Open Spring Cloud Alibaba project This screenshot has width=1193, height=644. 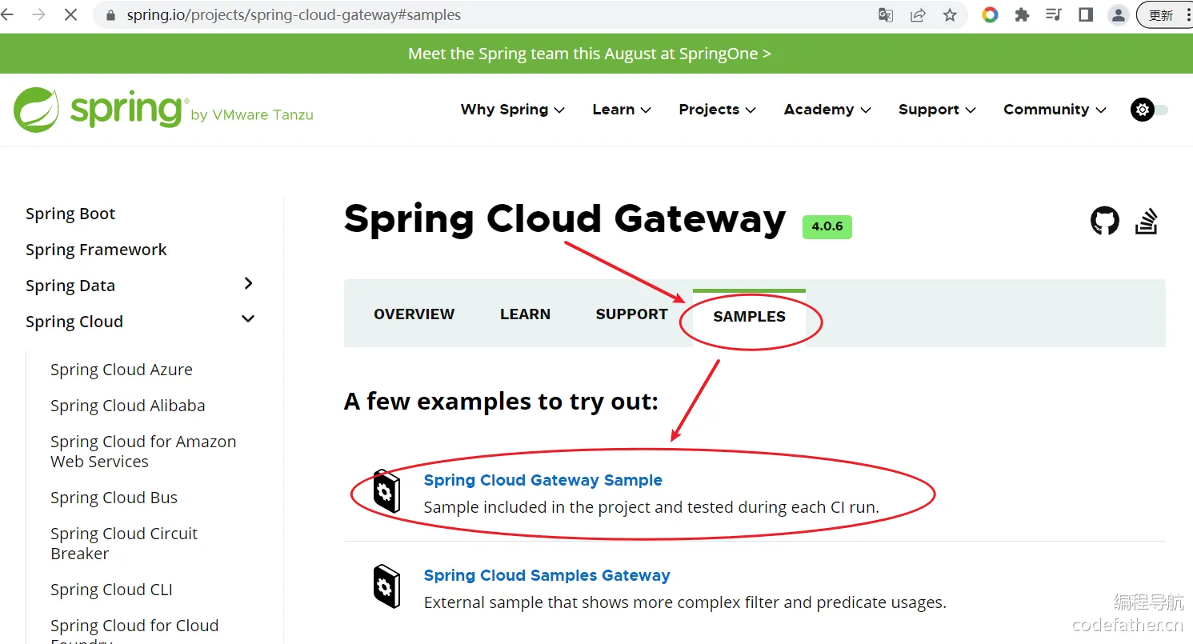(128, 406)
